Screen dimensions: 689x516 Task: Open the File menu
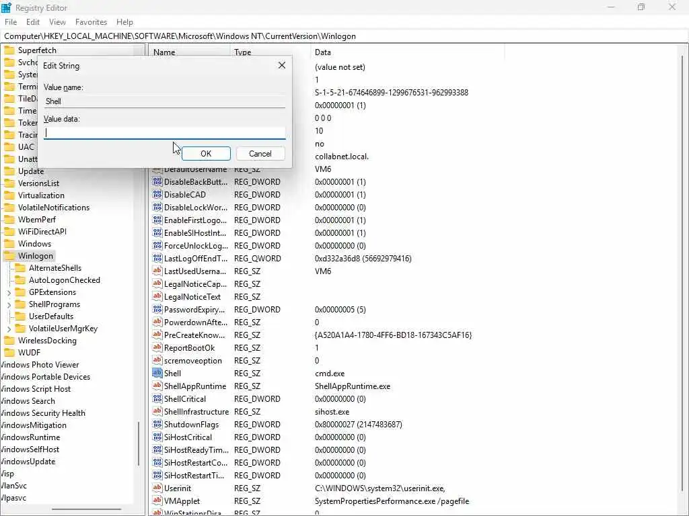[11, 22]
